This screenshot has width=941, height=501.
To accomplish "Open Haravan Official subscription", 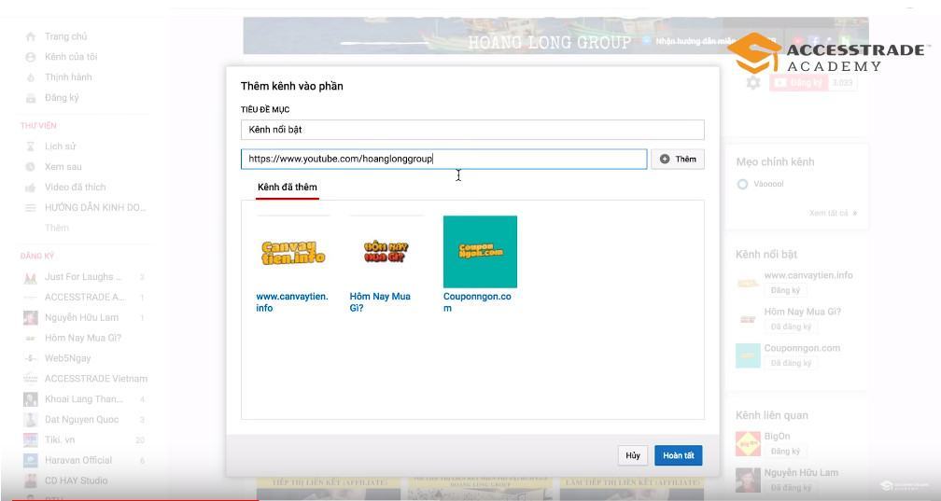I will point(78,460).
